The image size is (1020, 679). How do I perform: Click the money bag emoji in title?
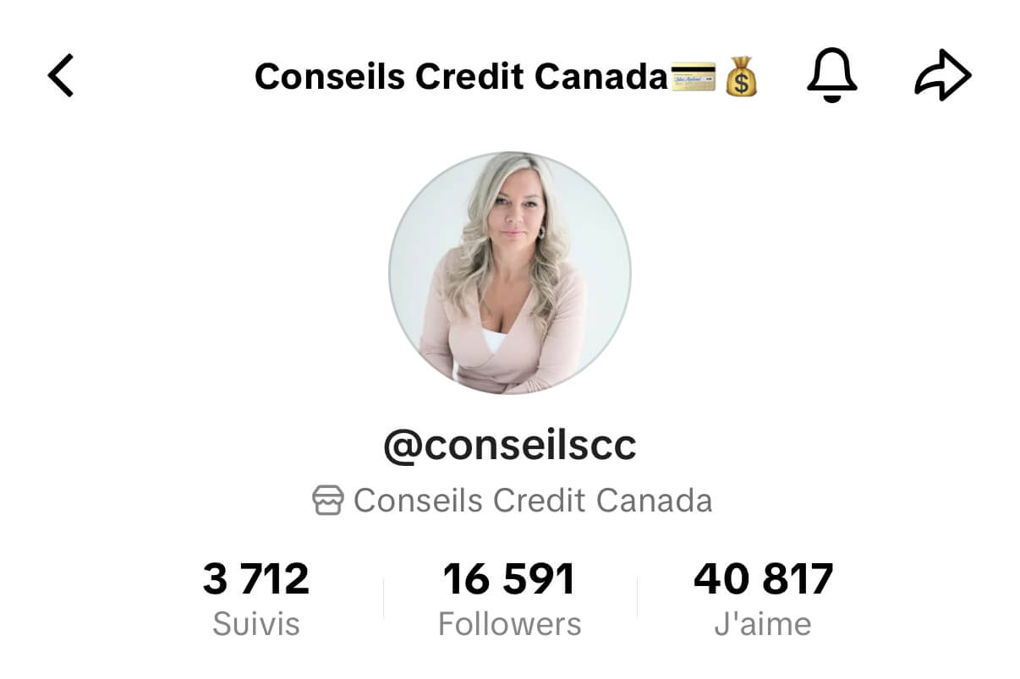coord(742,76)
